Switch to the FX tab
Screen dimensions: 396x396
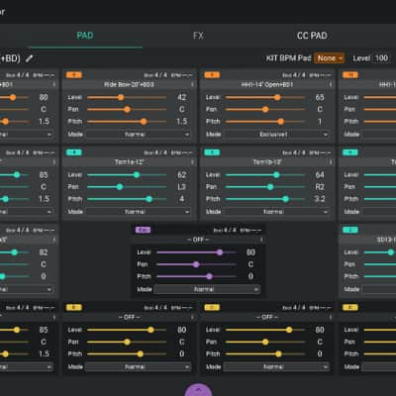[x=198, y=36]
